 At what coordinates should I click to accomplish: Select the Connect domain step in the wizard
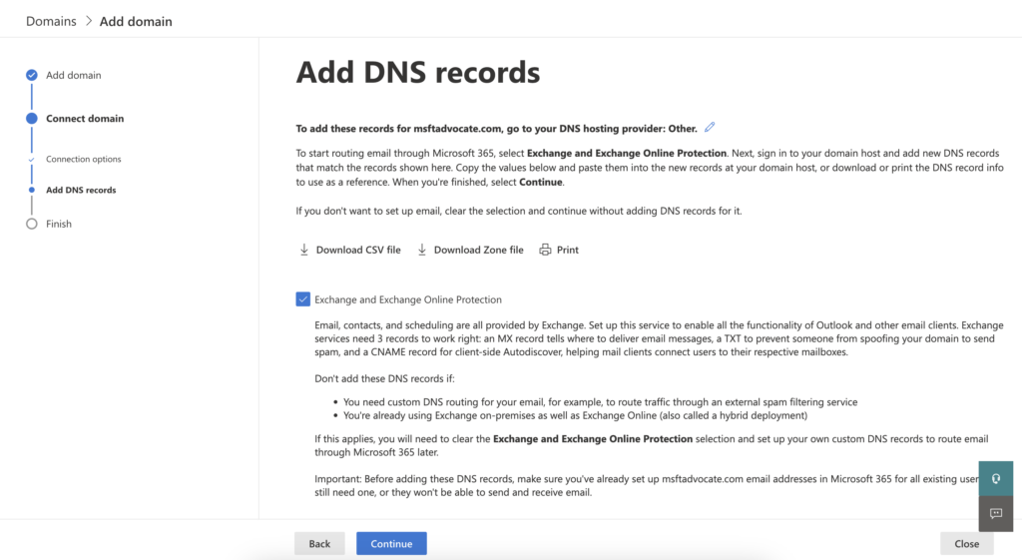(85, 119)
